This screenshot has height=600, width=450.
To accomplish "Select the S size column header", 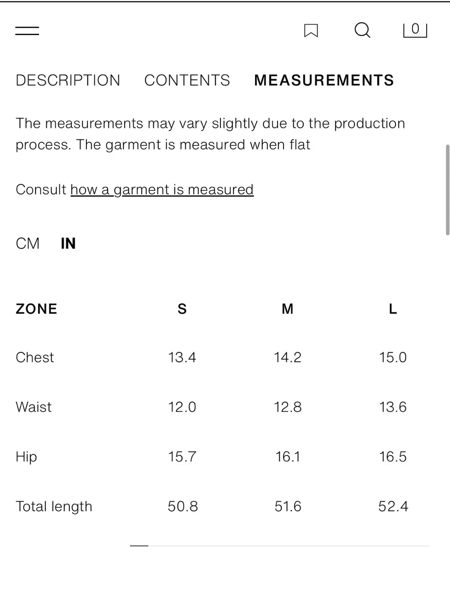I will point(182,309).
